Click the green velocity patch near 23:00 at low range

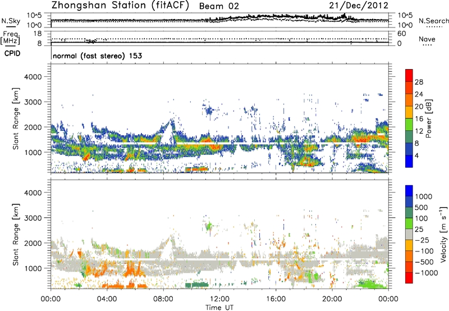[x=369, y=283]
